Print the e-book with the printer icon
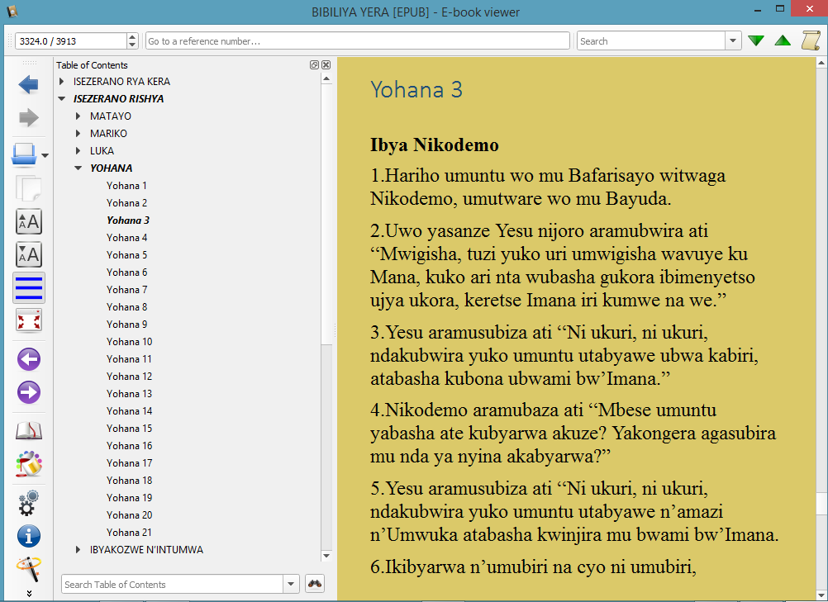The height and width of the screenshot is (602, 828). [24, 154]
